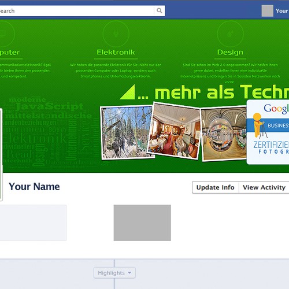
Task: Click the circular icon above Design
Action: [230, 34]
